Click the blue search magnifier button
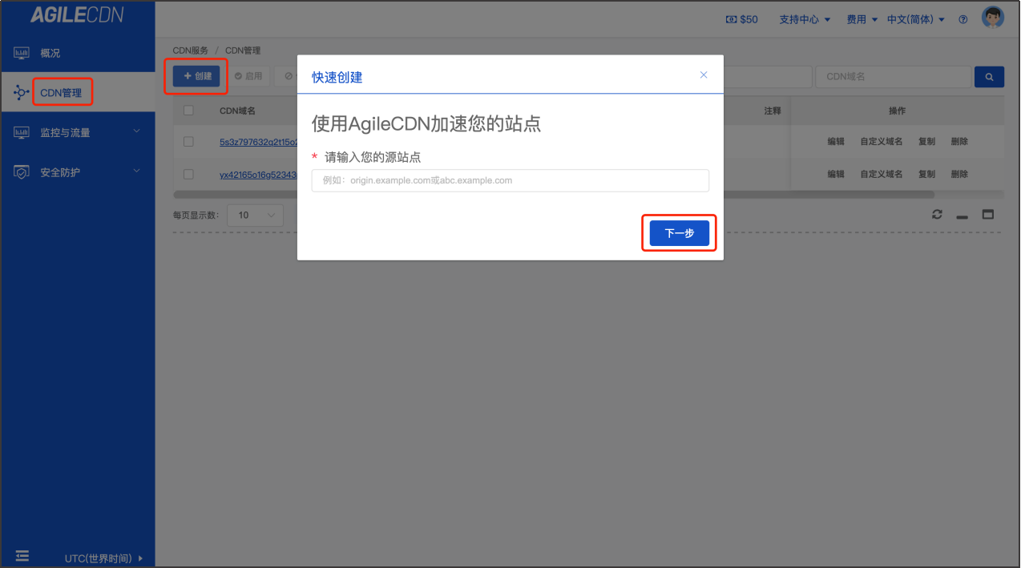Image resolution: width=1021 pixels, height=568 pixels. [989, 77]
